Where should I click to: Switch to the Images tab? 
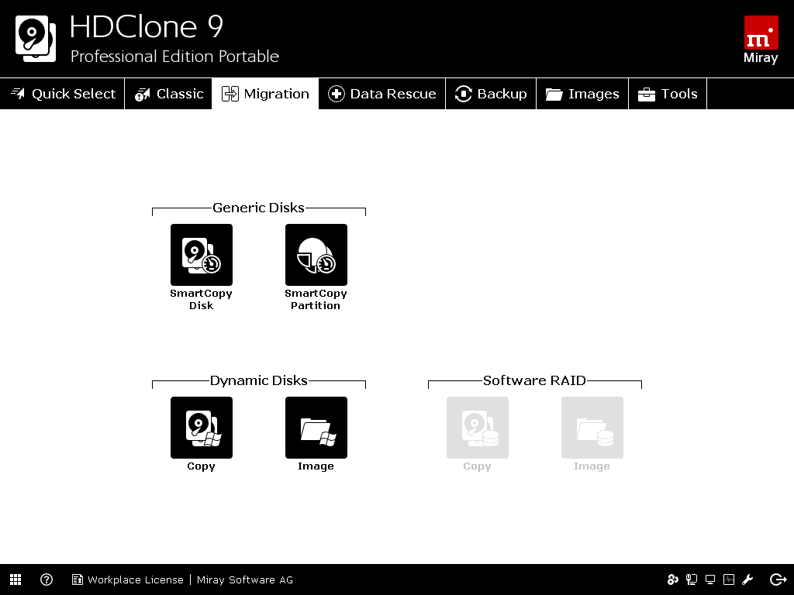coord(582,94)
